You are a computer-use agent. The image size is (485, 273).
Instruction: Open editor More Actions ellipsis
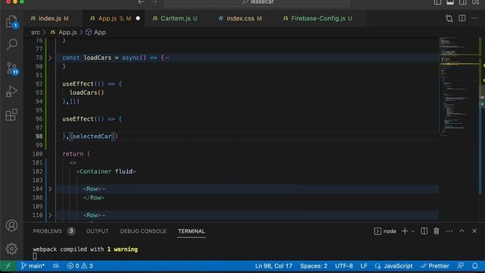tap(474, 18)
